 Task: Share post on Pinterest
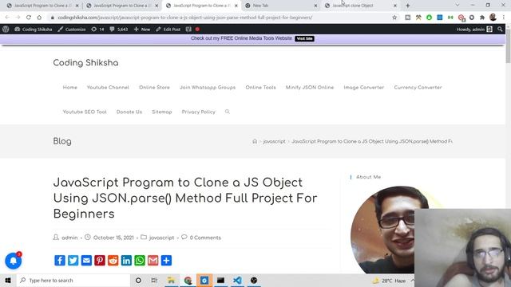point(100,261)
